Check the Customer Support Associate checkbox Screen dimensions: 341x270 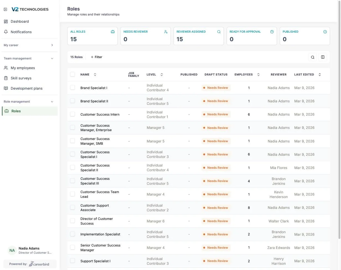73,207
